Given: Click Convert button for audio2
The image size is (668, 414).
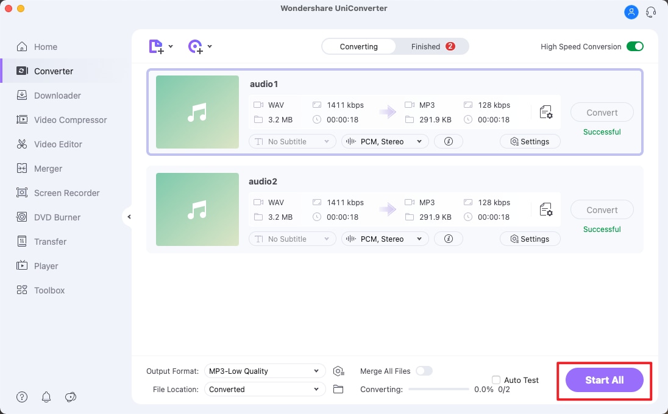Looking at the screenshot, I should pyautogui.click(x=602, y=210).
